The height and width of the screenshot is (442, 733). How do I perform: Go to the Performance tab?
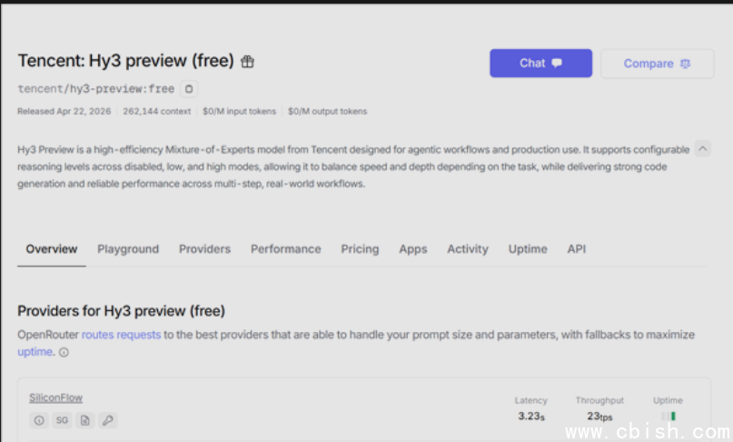pos(285,249)
